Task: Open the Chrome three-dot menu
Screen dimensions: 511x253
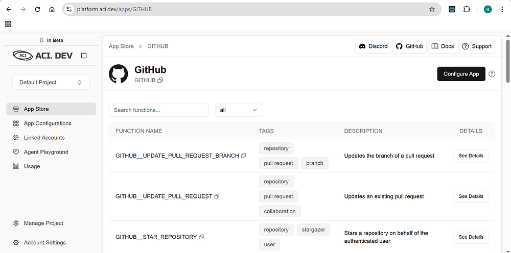Action: coord(502,9)
